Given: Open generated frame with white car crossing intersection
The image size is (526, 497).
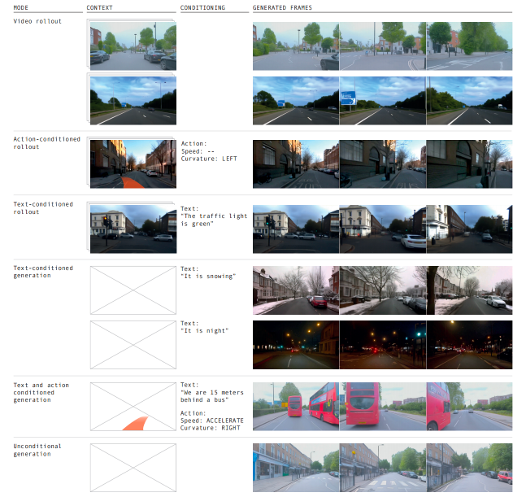Looking at the screenshot, I should (383, 229).
